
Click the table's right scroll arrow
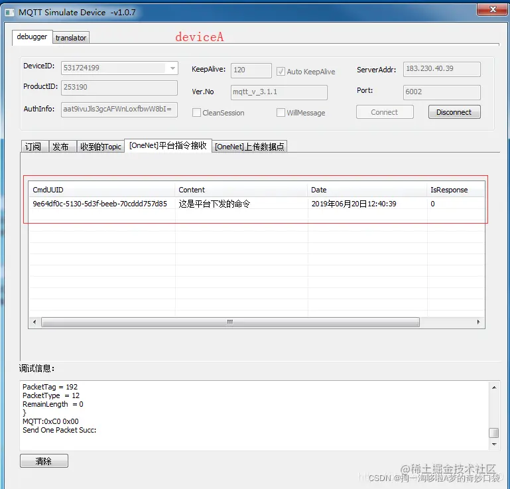[x=478, y=322]
